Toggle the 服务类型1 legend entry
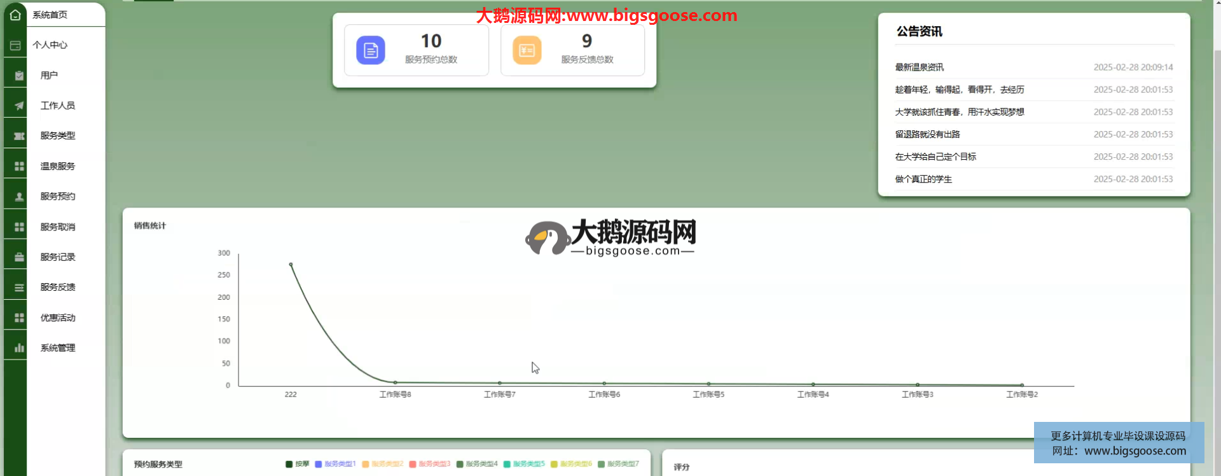 coord(335,464)
